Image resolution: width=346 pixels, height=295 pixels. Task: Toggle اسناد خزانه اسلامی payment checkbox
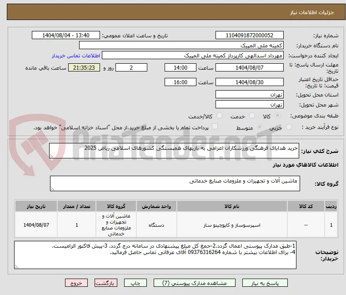[215, 127]
